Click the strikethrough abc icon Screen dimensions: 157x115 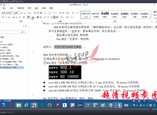[x=13, y=17]
